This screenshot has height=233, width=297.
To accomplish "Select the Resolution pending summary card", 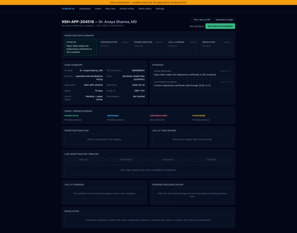I will (x=216, y=47).
